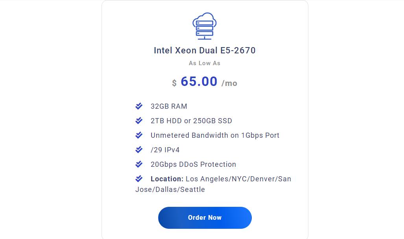Viewport: 404px width, 239px height.
Task: Click the checkmark beside 2TB HDD line
Action: pyautogui.click(x=139, y=120)
